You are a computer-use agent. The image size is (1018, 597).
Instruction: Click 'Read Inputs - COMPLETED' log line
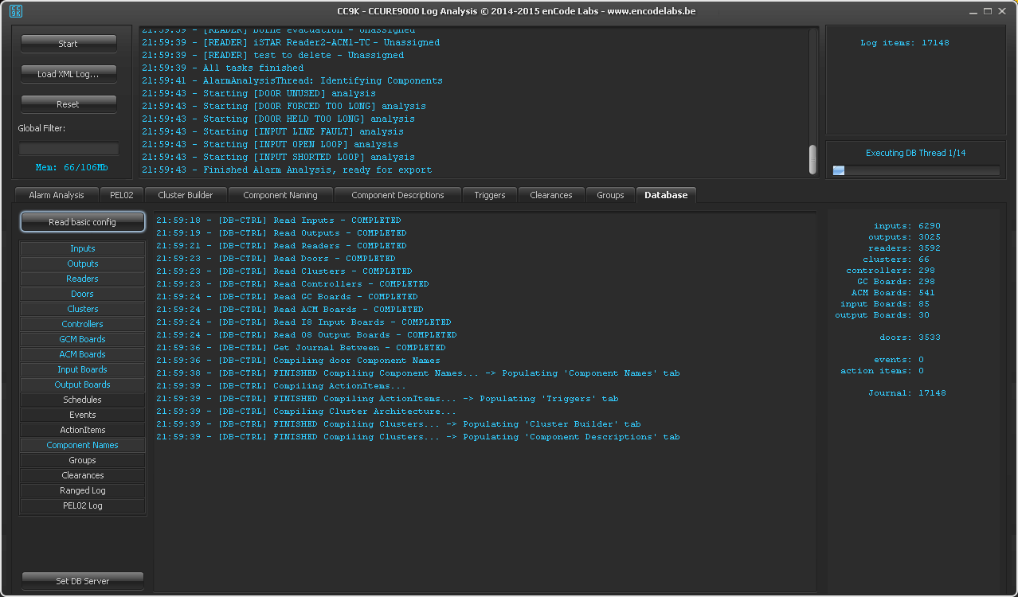pos(279,220)
